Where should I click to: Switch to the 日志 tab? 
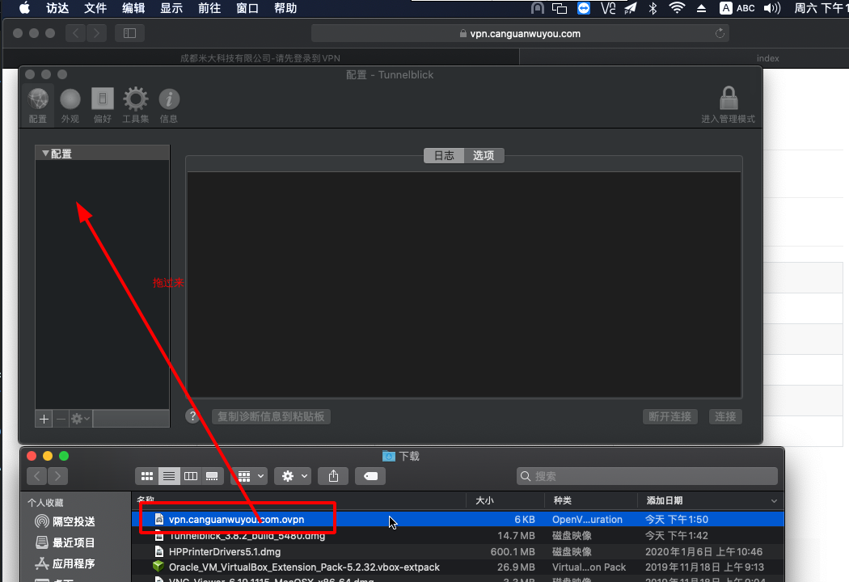click(x=444, y=156)
